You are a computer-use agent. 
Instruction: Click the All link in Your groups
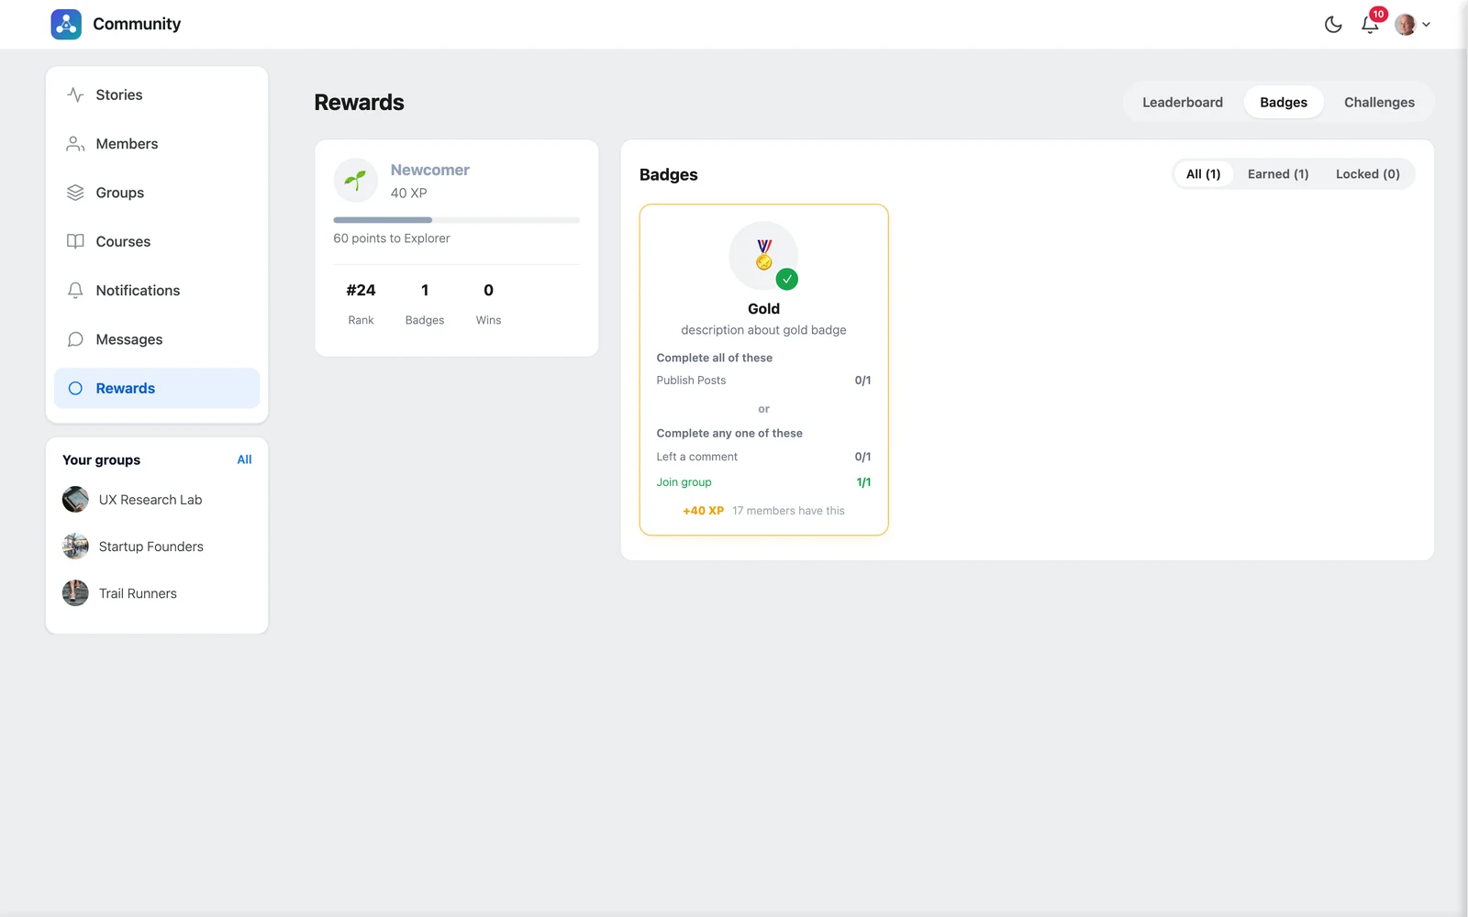tap(244, 459)
